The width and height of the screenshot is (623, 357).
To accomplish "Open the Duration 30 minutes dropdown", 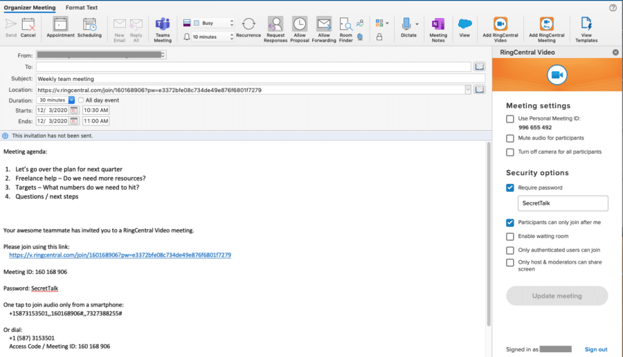I will (x=71, y=100).
